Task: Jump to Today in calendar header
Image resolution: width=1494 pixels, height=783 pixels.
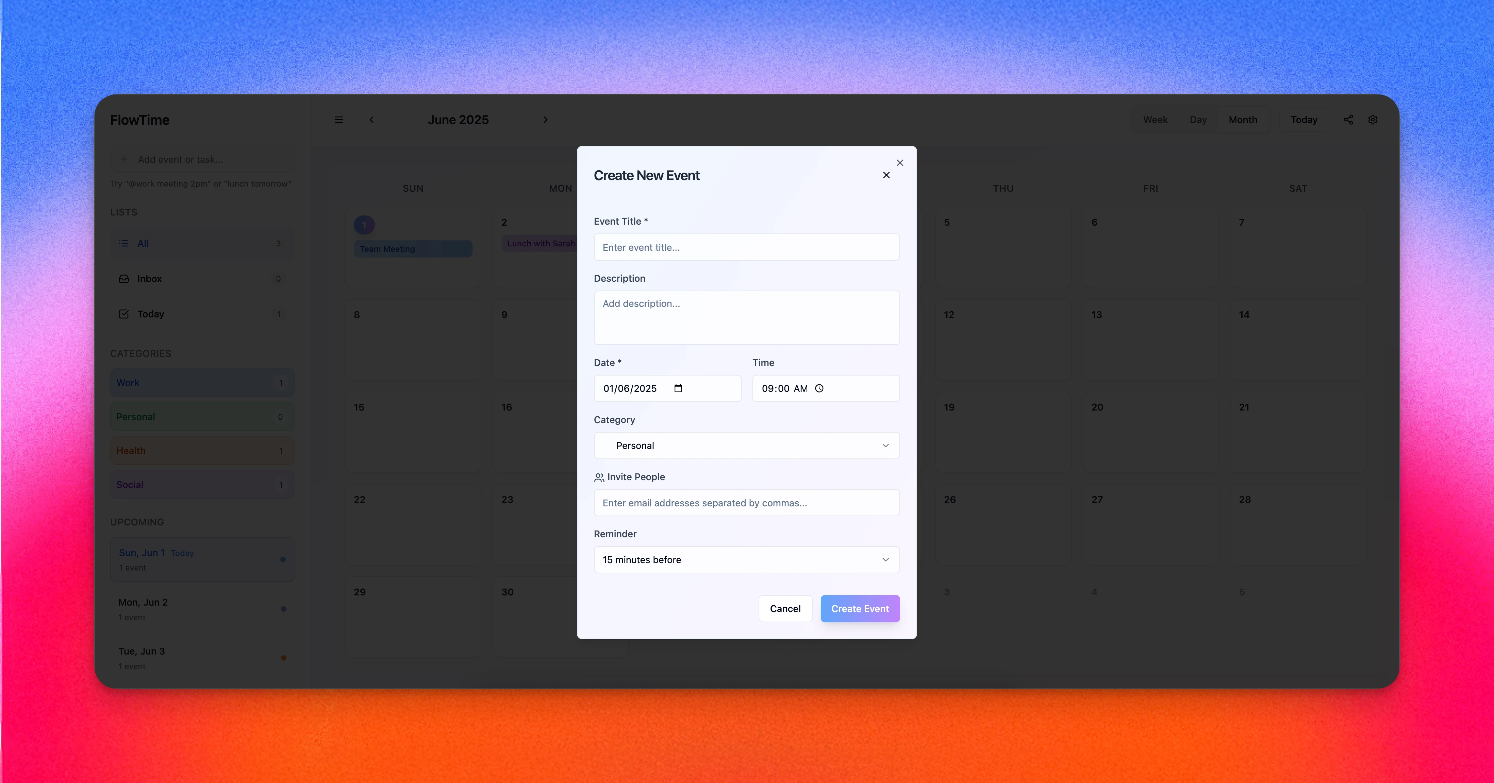Action: click(1304, 119)
